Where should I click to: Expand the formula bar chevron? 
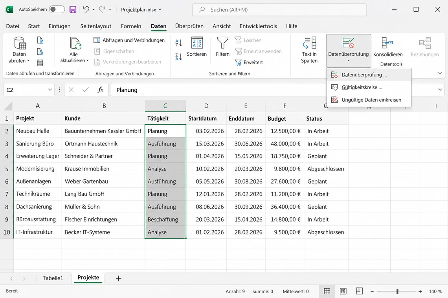tap(440, 90)
